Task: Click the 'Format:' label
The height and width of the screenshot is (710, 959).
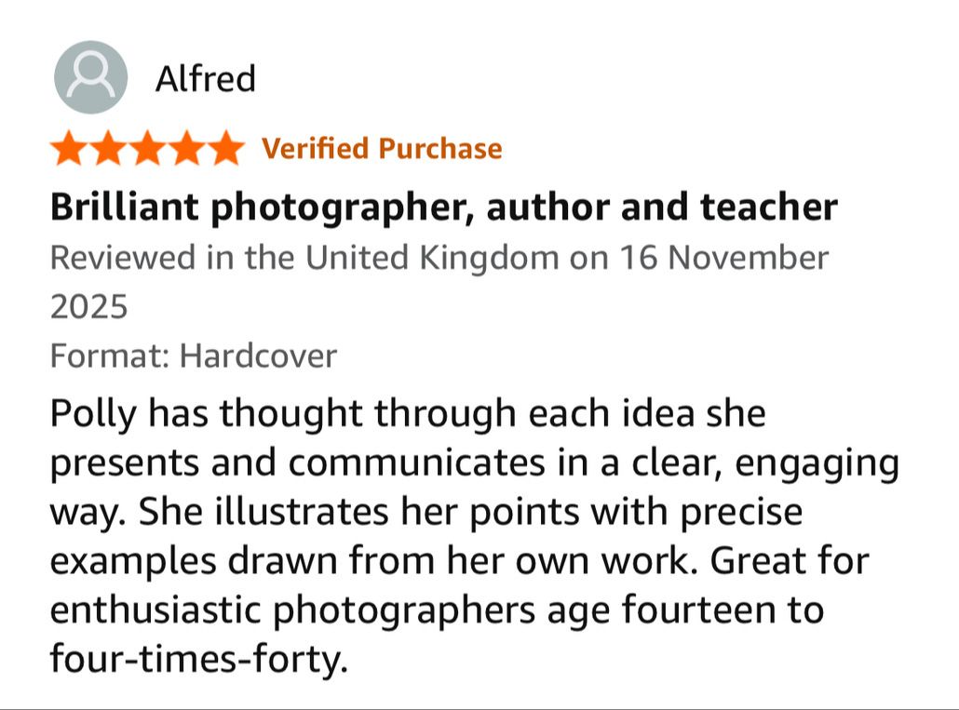Action: click(110, 355)
